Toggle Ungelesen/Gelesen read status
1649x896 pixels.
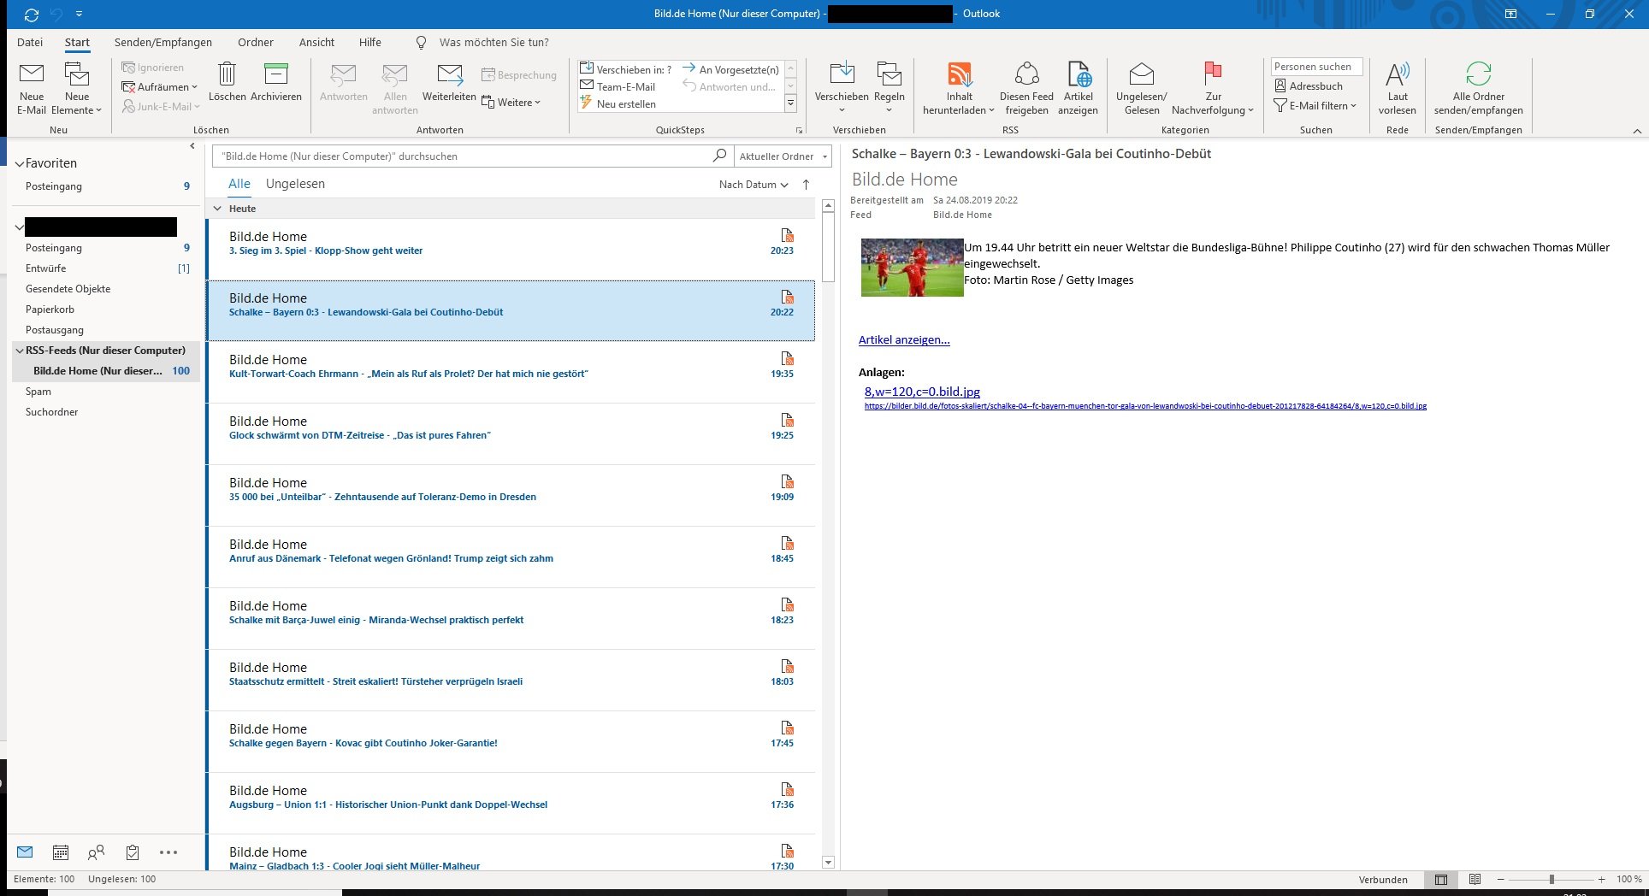[x=1141, y=76]
